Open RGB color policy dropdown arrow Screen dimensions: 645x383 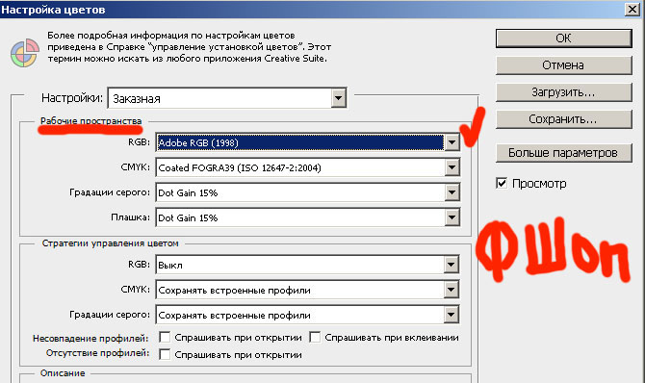[451, 265]
